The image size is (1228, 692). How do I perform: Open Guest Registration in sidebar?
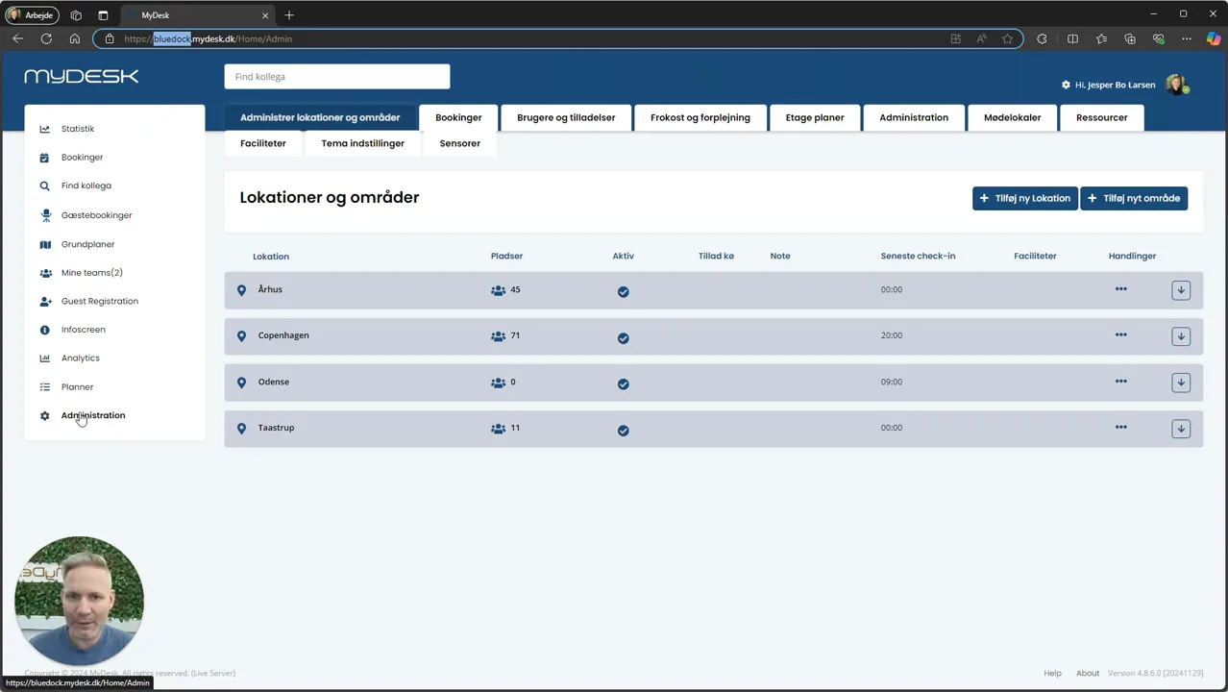tap(99, 301)
